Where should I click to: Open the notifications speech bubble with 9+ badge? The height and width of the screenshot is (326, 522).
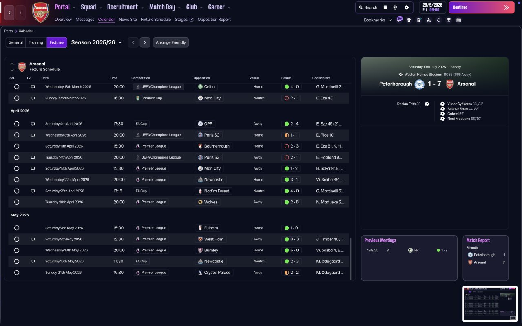click(399, 20)
